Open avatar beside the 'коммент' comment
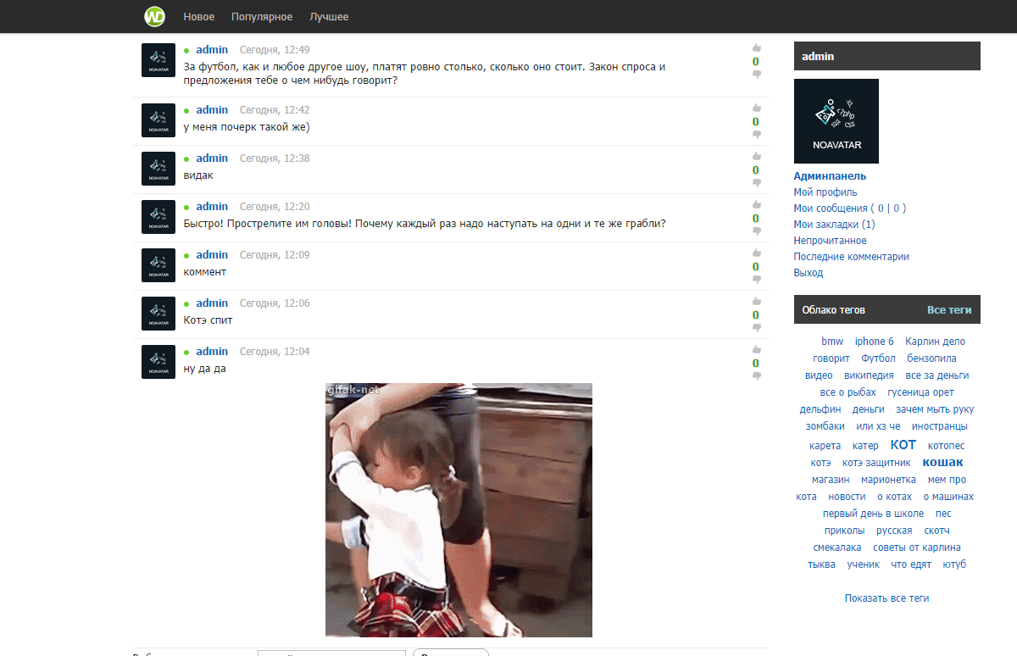Viewport: 1017px width, 656px height. click(158, 265)
